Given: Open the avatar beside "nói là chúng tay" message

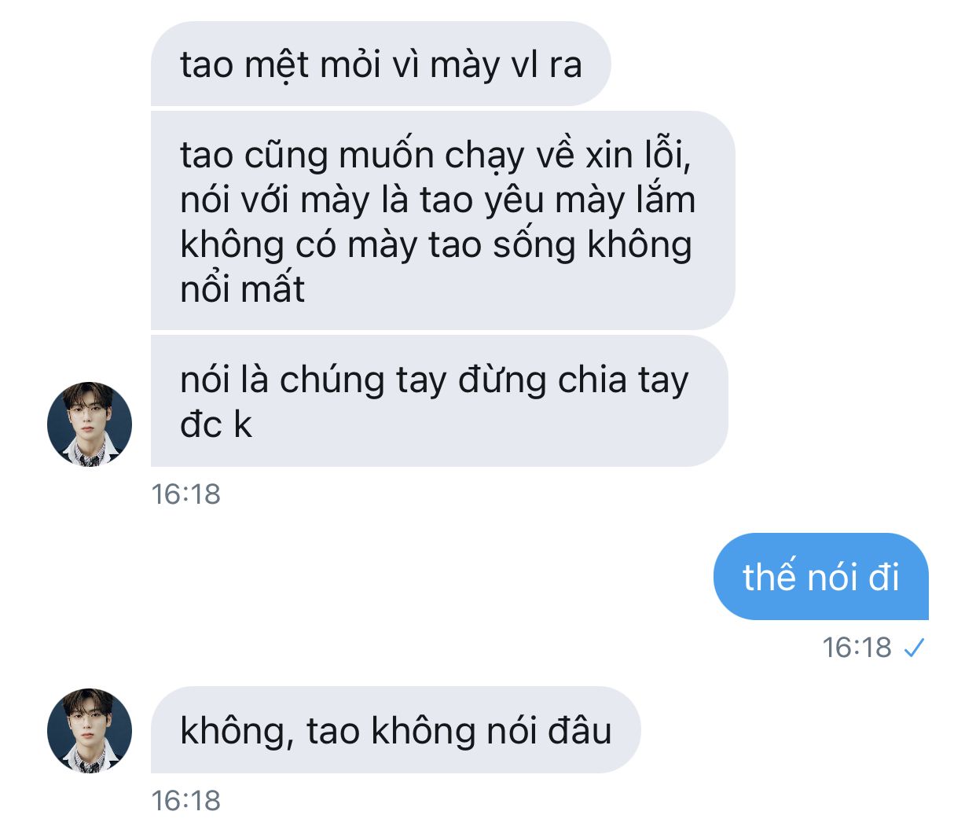Looking at the screenshot, I should [x=90, y=424].
